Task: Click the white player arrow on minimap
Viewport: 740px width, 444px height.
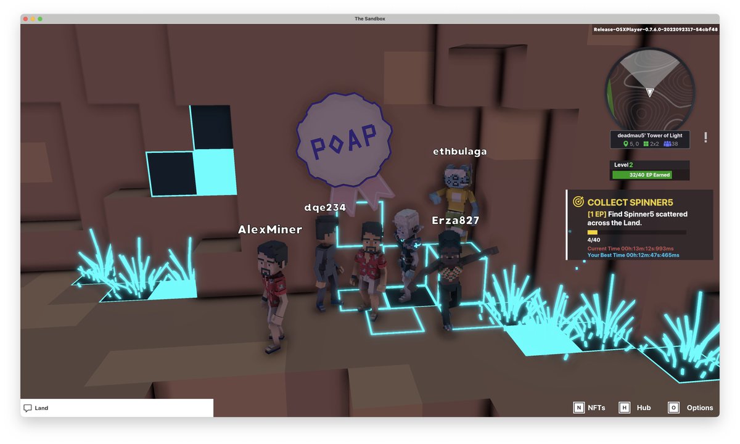Action: pos(649,92)
